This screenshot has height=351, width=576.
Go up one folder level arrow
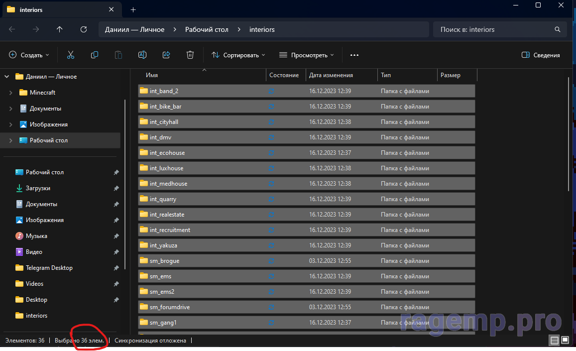60,29
